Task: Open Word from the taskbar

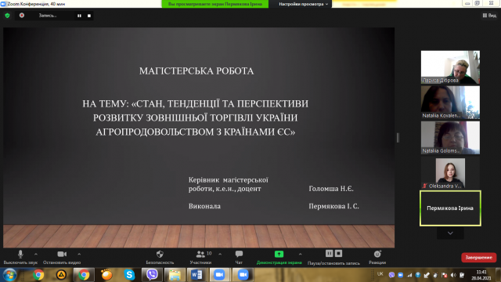Action: tap(196, 275)
